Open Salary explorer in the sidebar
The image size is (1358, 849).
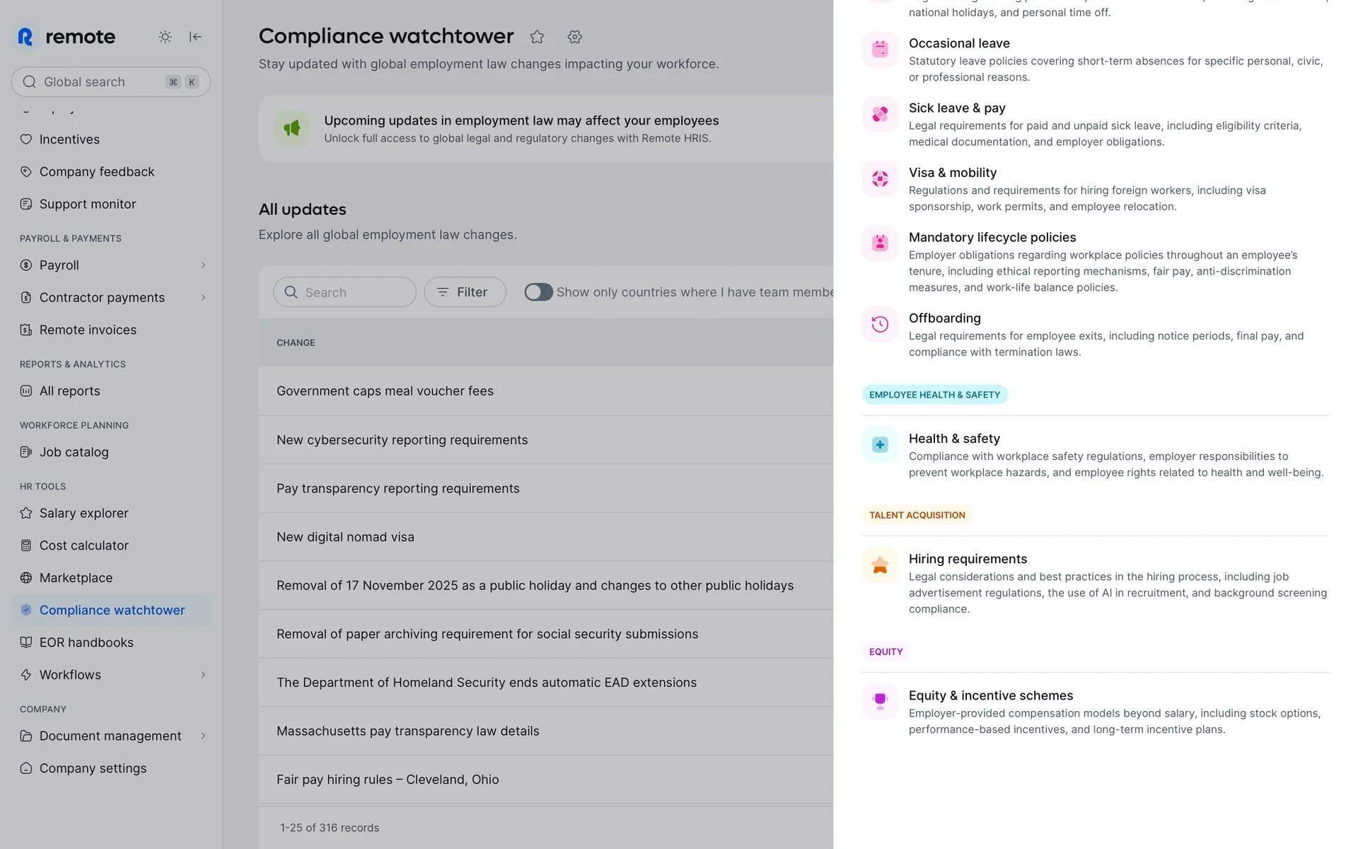83,513
